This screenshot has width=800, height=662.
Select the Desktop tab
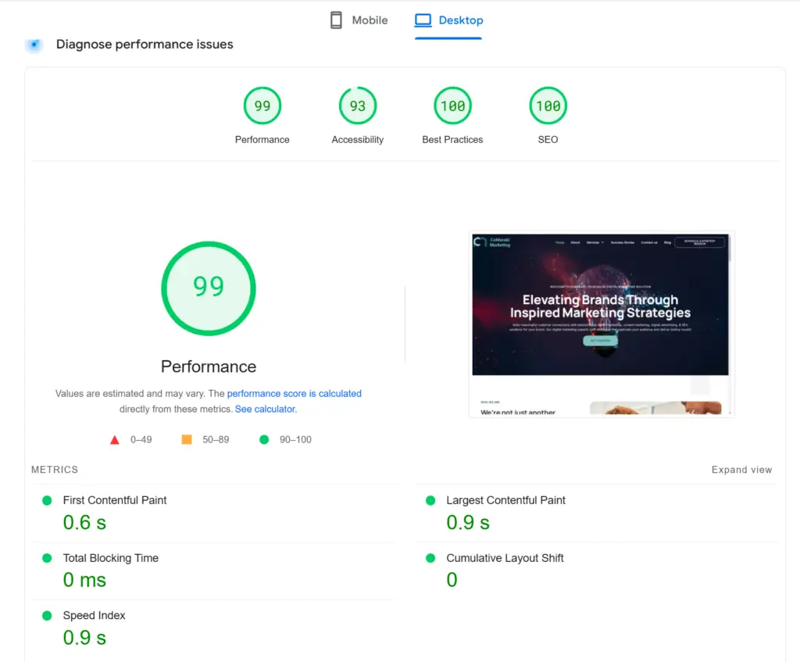pos(448,20)
